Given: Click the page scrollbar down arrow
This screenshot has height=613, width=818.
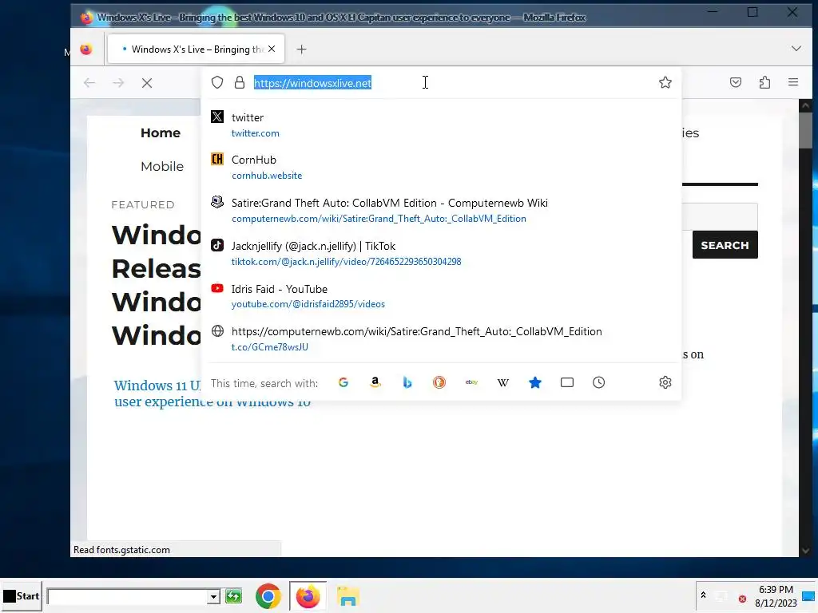Looking at the screenshot, I should 805,551.
